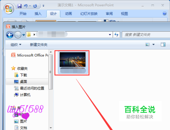Click the PowerPoint icon beside Microsoft Office
Screen dimensions: 170x130
(13, 55)
